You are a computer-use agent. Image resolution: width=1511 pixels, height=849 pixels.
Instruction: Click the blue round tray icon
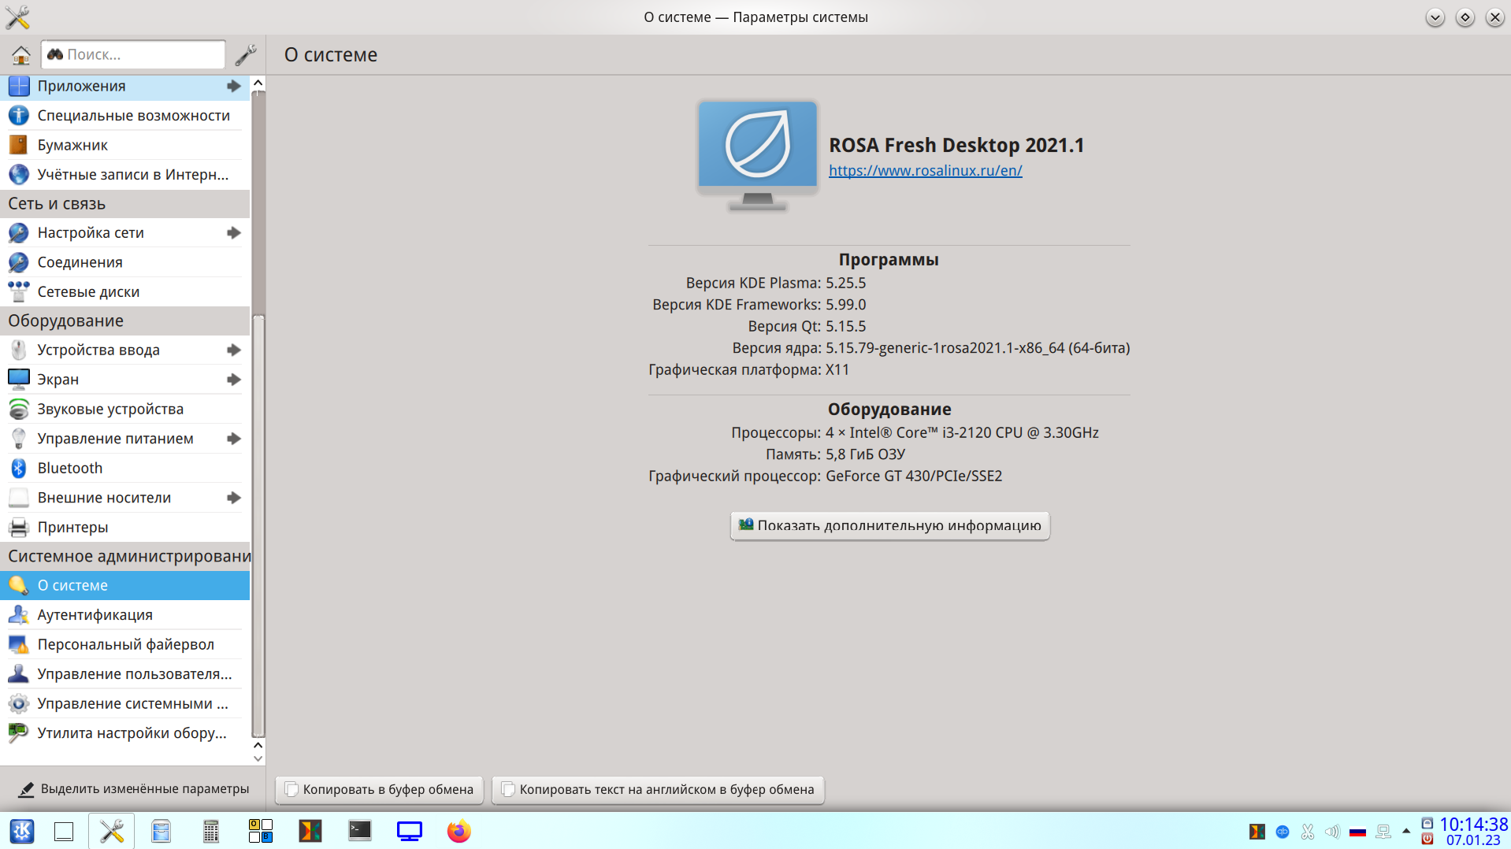(1283, 832)
